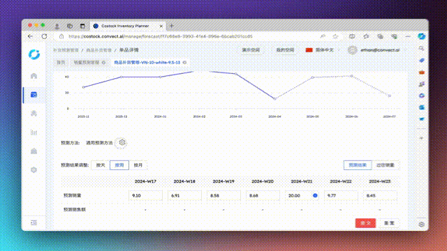The height and width of the screenshot is (251, 447).
Task: Open the third sidebar icon below forecast
Action: click(34, 113)
